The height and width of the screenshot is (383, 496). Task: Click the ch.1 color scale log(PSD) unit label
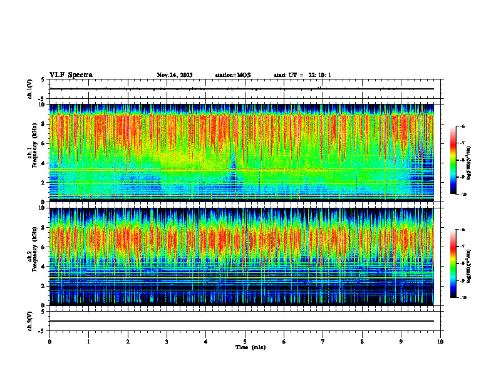[x=469, y=163]
